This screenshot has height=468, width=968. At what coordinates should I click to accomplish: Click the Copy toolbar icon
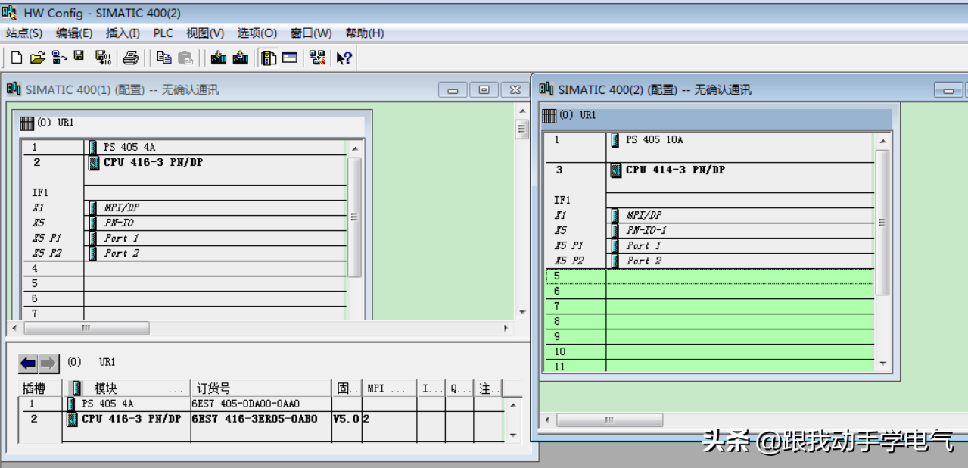click(163, 58)
